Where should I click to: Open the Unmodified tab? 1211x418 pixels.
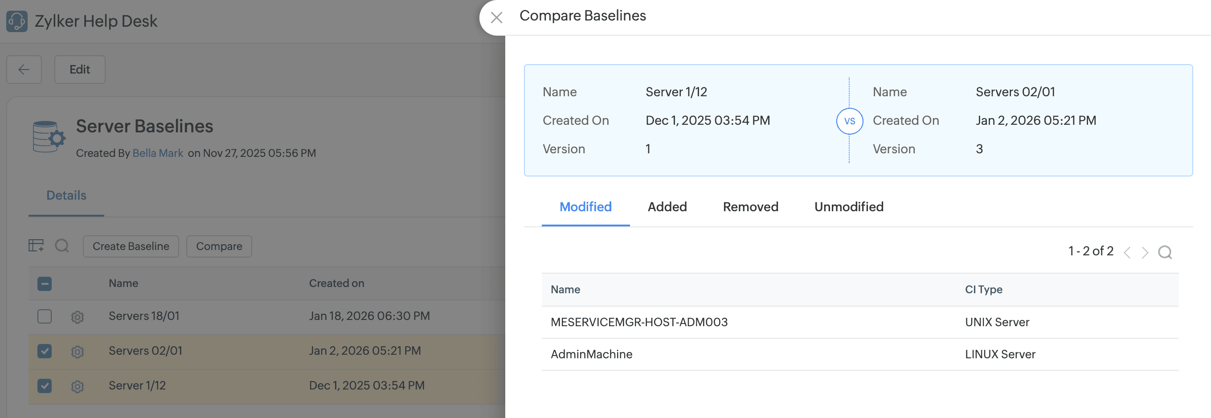tap(848, 207)
